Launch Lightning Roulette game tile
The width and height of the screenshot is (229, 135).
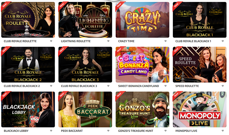click(x=85, y=20)
